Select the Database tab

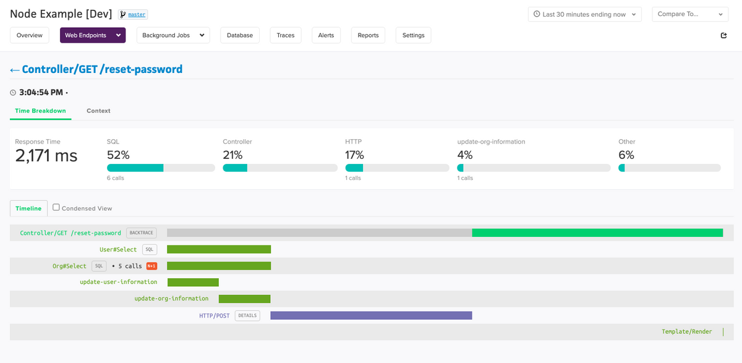point(240,35)
